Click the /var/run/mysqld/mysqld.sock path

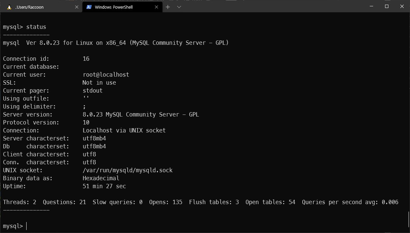point(128,170)
